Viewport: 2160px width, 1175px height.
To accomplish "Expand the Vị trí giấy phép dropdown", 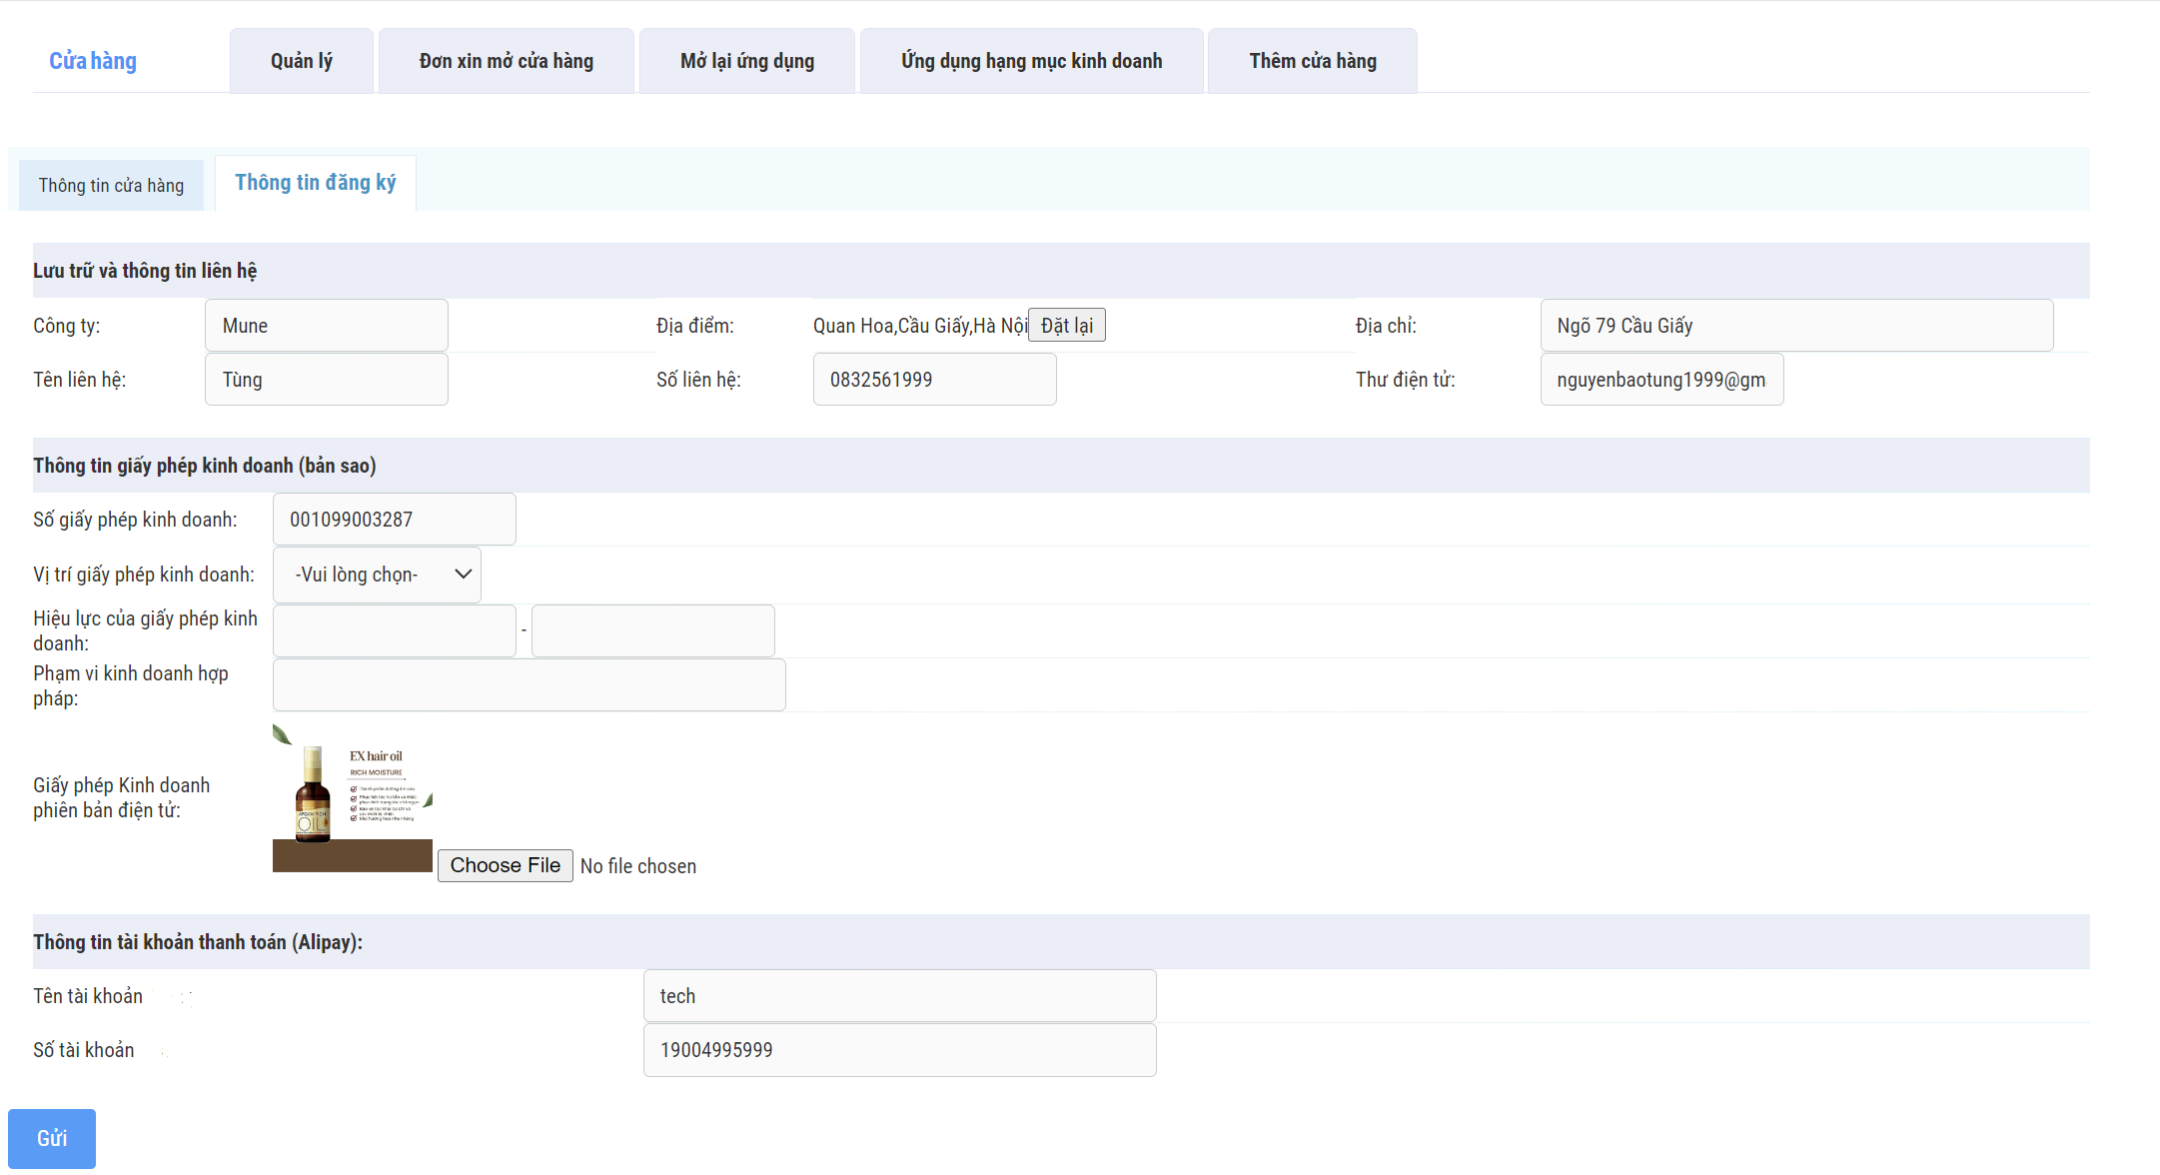I will tap(377, 575).
